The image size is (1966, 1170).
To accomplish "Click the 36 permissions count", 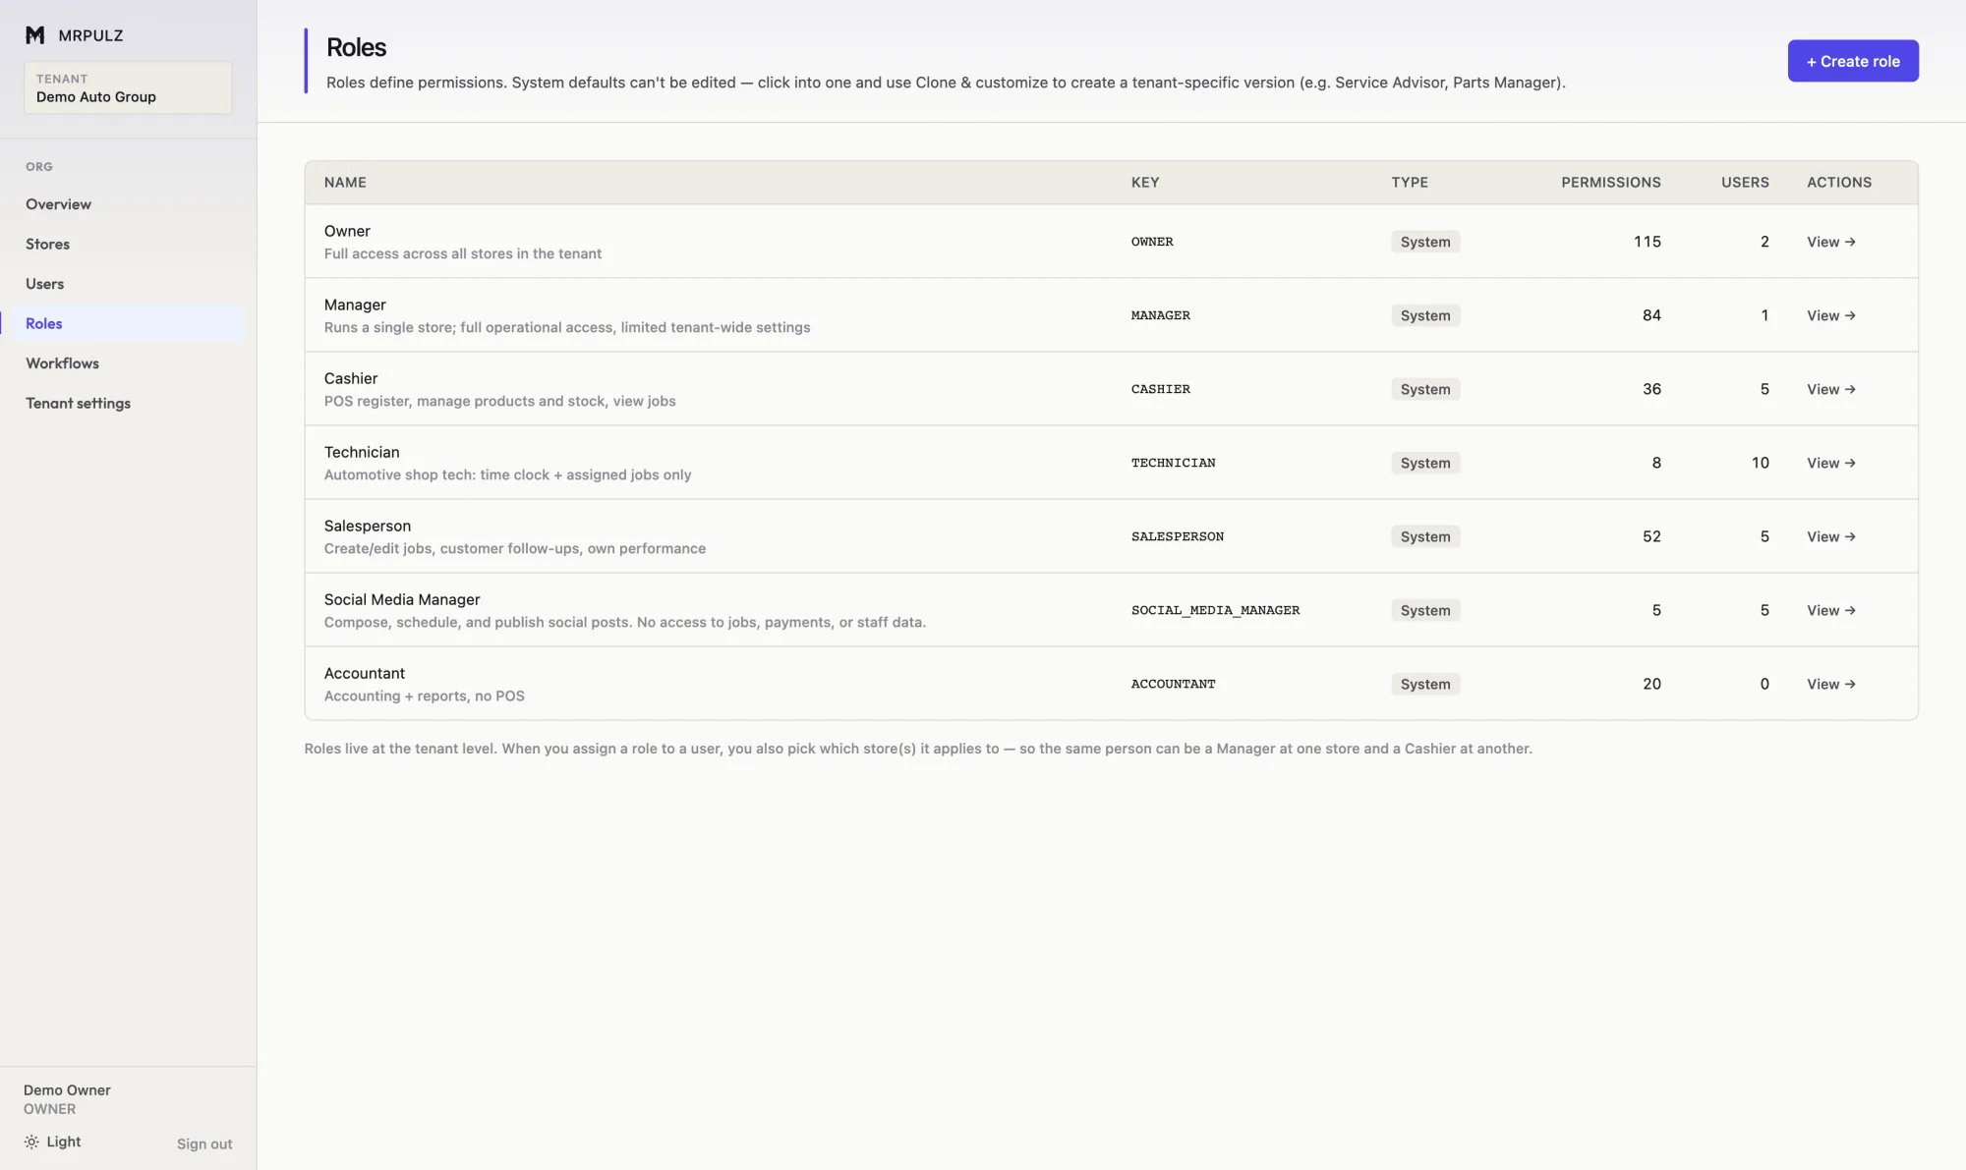I will 1651,389.
